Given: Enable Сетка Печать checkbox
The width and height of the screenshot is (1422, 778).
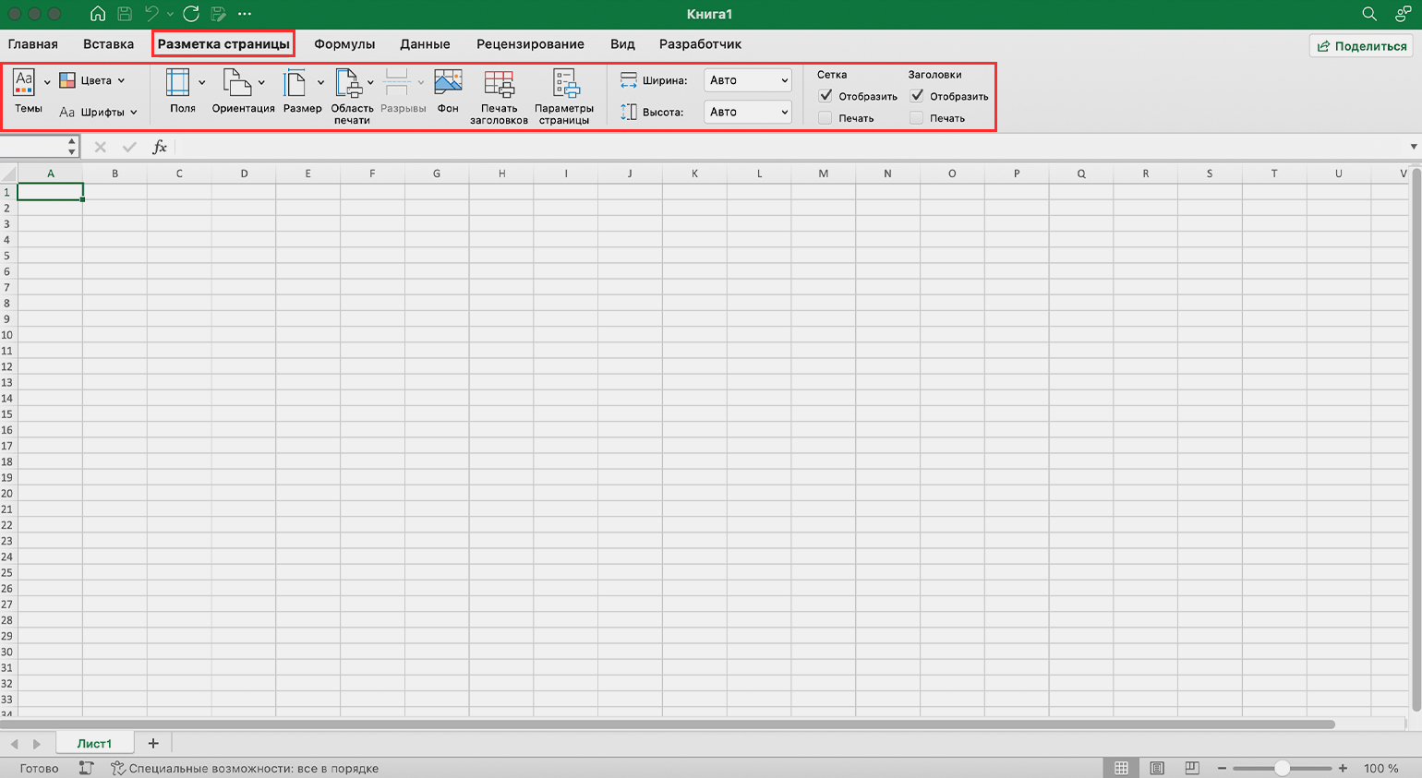Looking at the screenshot, I should pos(825,118).
